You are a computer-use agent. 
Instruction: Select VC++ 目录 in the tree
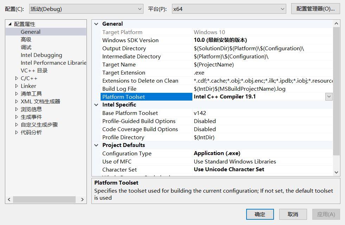(35, 70)
